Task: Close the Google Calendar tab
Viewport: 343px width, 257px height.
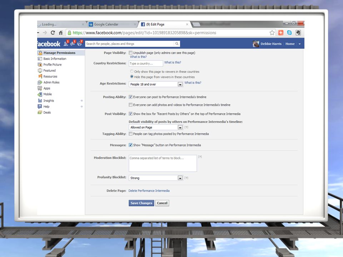Action: (135, 24)
